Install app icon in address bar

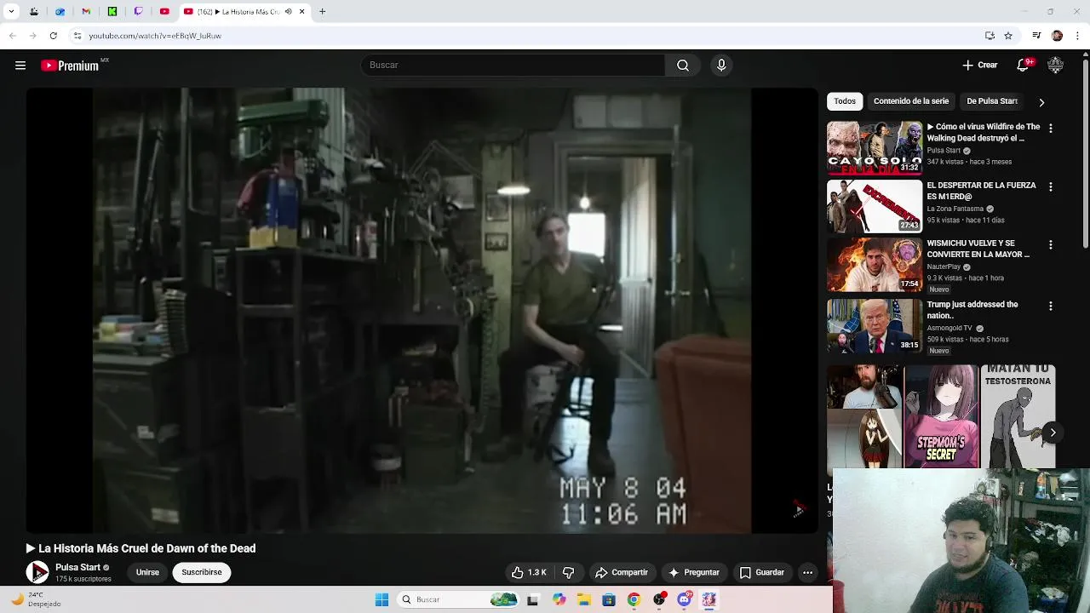tap(990, 36)
